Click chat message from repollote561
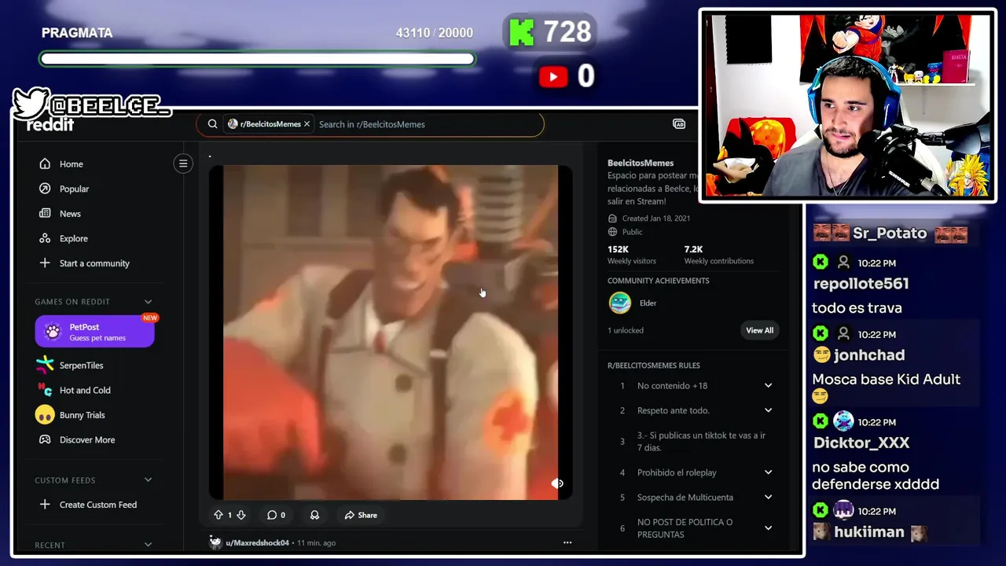The width and height of the screenshot is (1006, 566). (x=857, y=308)
